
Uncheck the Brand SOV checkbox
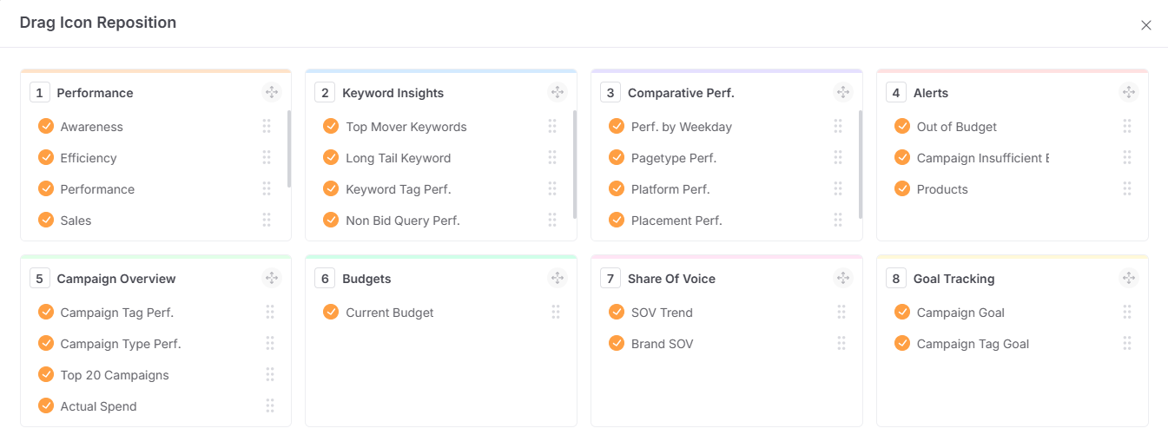(617, 344)
